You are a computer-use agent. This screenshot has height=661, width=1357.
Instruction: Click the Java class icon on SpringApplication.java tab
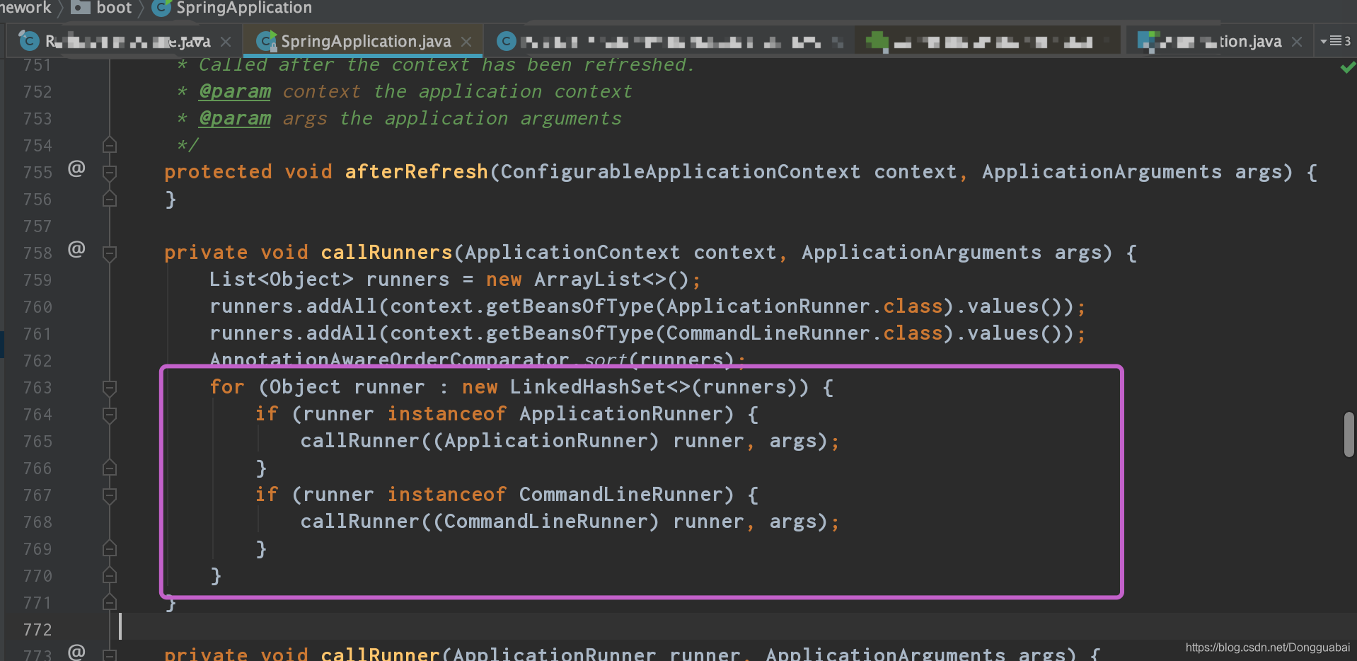(x=266, y=41)
